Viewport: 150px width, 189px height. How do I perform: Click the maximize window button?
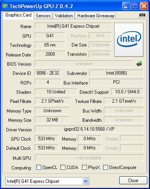pyautogui.click(x=135, y=6)
